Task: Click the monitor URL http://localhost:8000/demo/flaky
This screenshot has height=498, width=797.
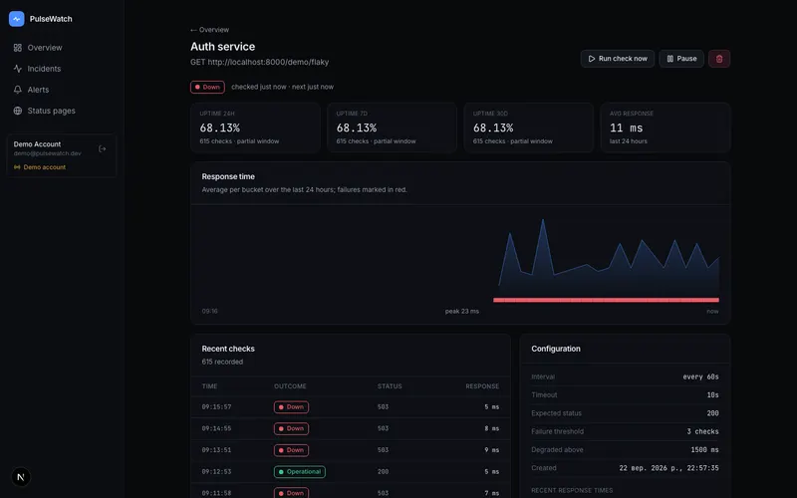Action: [x=268, y=62]
